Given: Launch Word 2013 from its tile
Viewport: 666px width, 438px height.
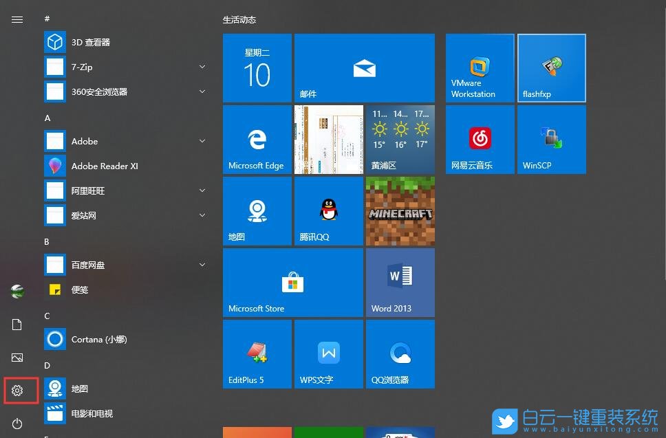Looking at the screenshot, I should tap(400, 282).
